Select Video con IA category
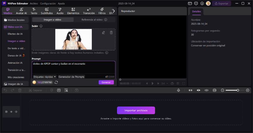The height and width of the screenshot is (133, 253). point(16,27)
